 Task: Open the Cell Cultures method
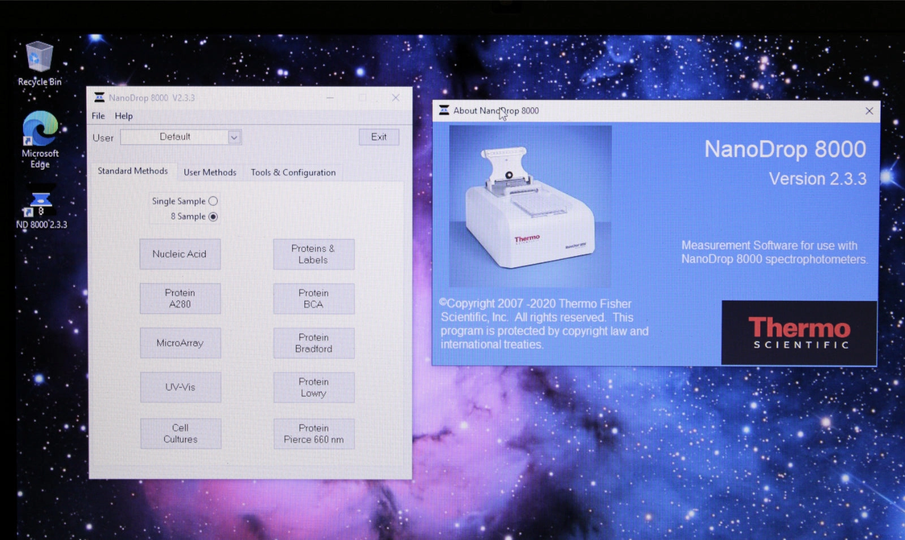[180, 433]
